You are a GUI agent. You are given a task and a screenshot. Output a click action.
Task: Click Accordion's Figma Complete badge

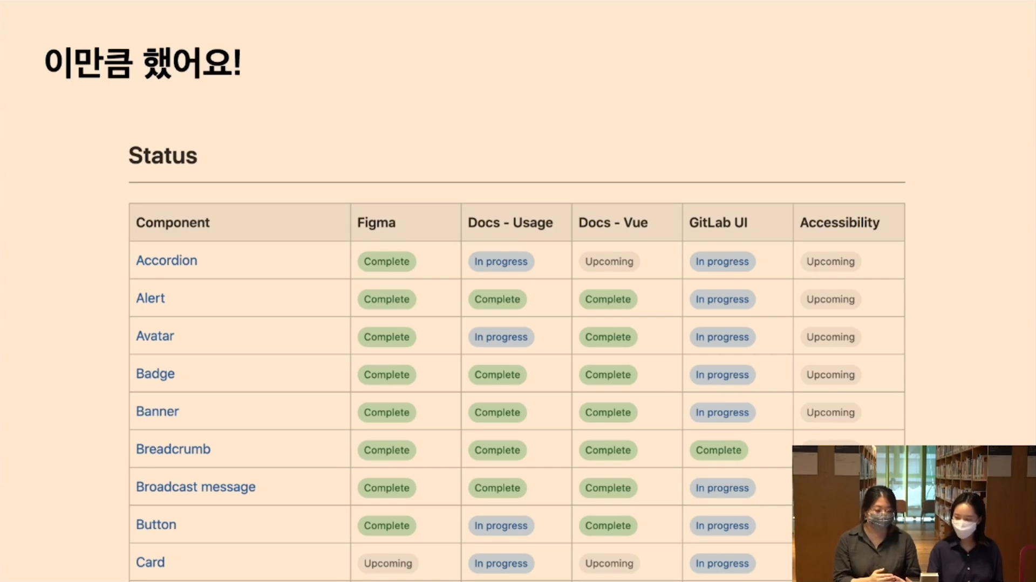coord(386,261)
